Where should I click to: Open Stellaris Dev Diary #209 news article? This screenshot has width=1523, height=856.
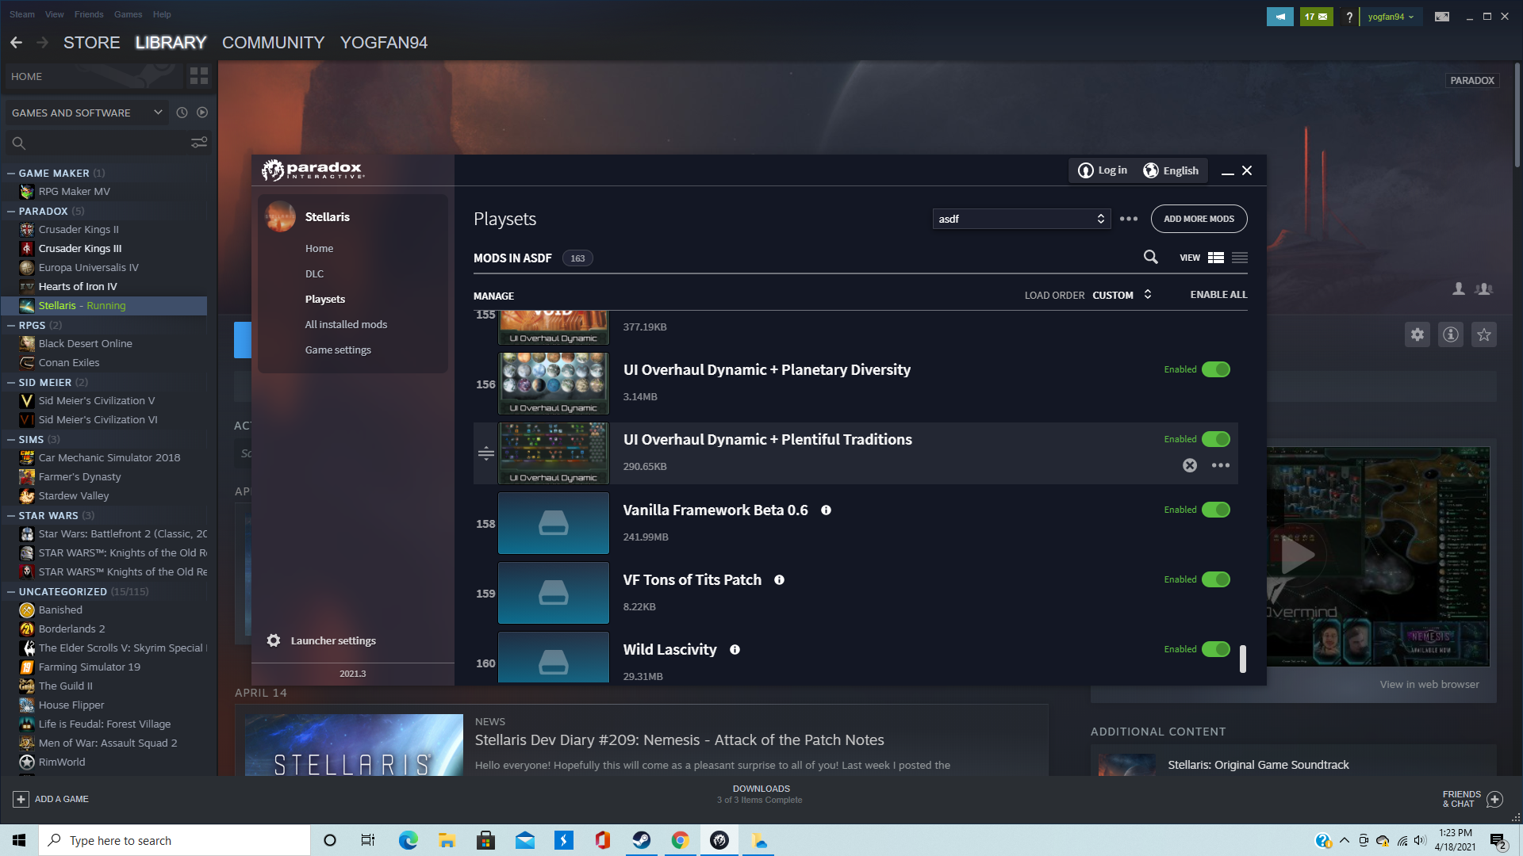pos(679,739)
